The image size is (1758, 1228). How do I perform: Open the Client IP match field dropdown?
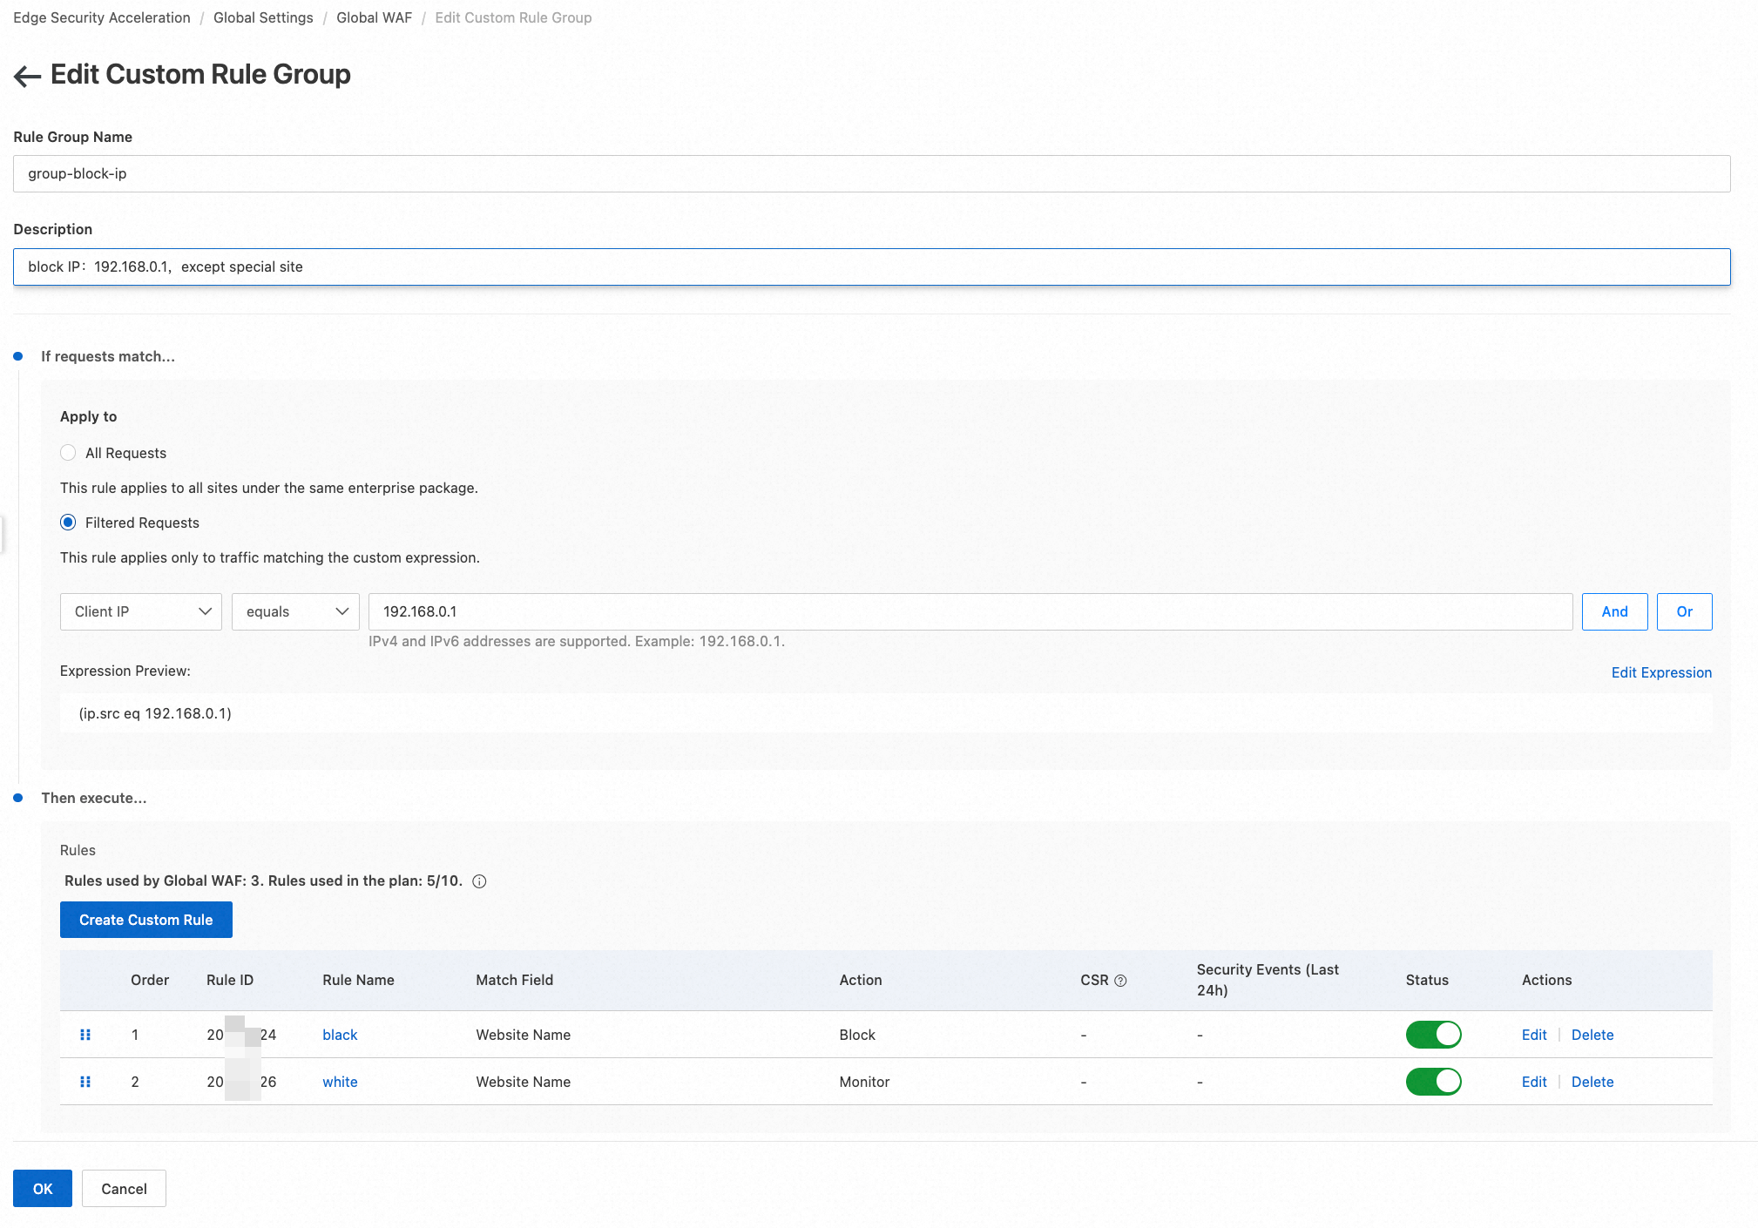tap(141, 611)
